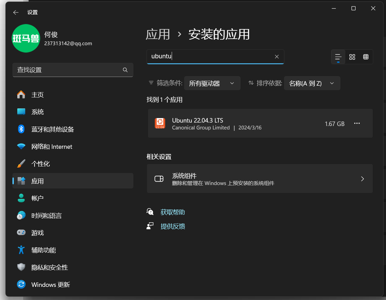Minimize the 设置 window
The height and width of the screenshot is (300, 386).
pos(334,8)
